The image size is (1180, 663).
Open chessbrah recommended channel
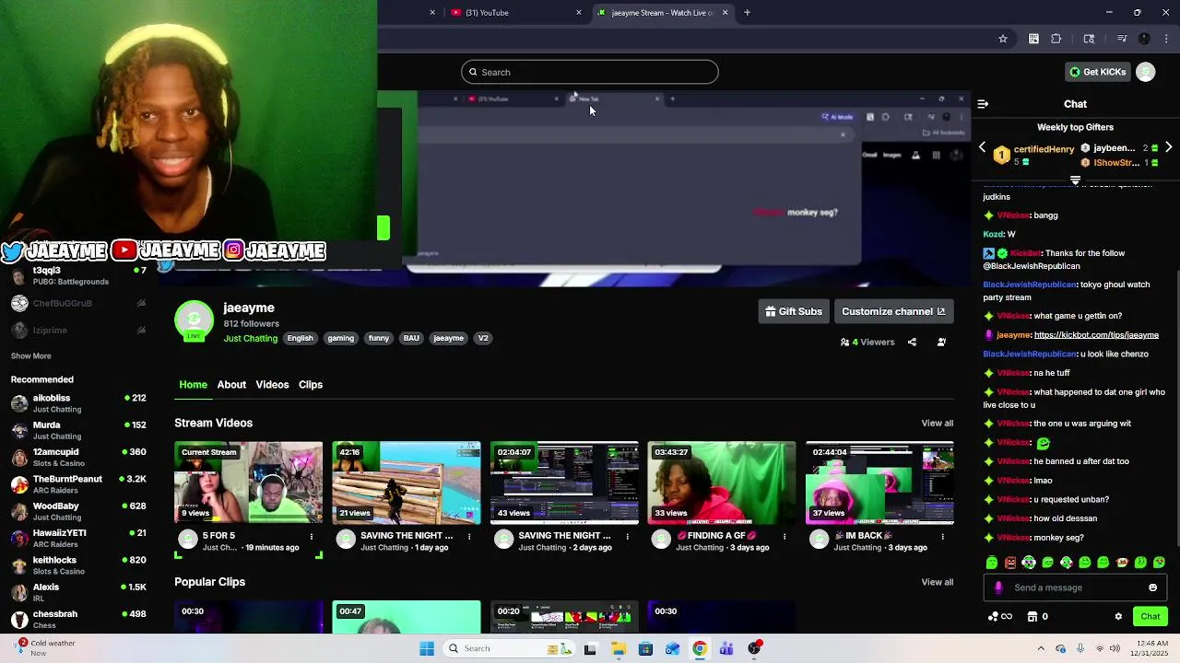point(78,620)
